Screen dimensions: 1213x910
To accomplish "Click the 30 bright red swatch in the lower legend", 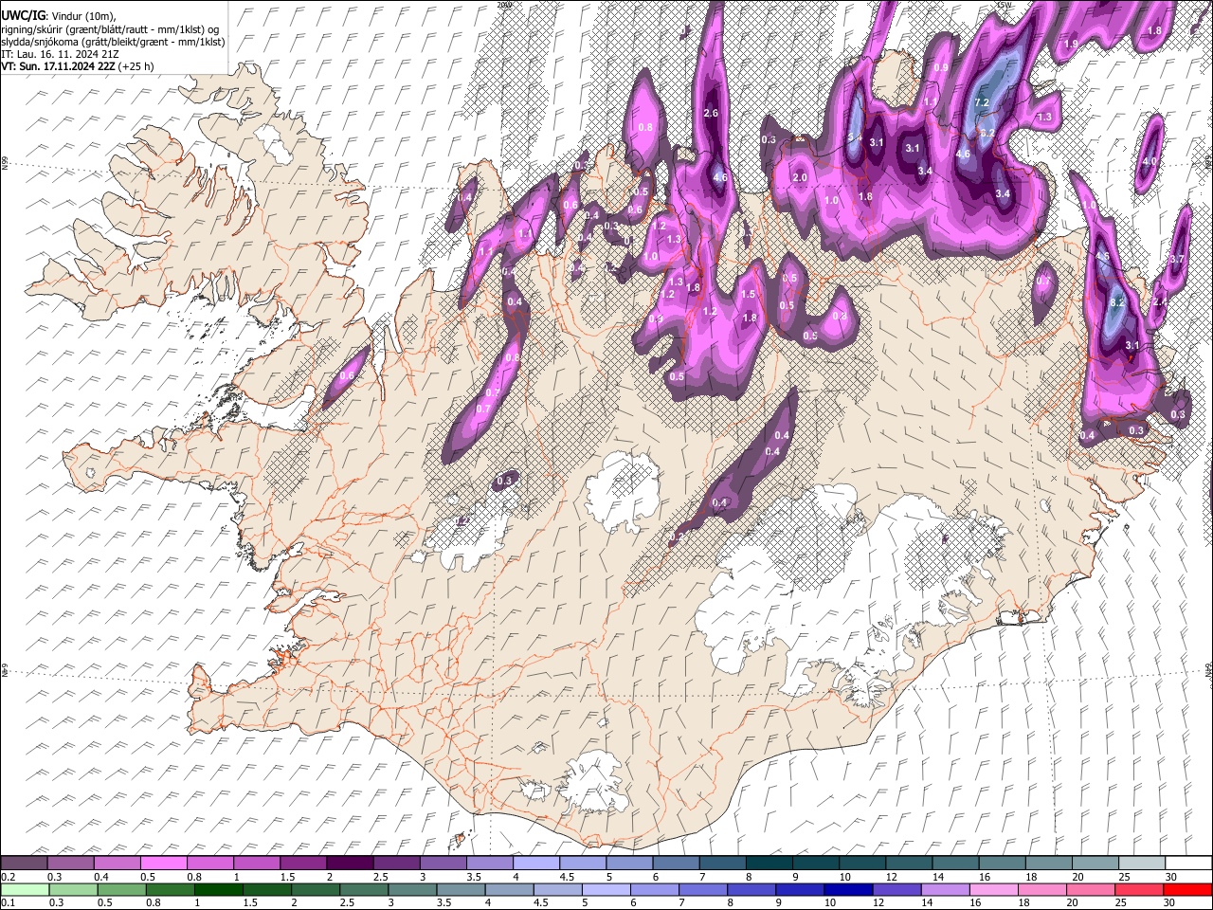I will (x=1187, y=889).
